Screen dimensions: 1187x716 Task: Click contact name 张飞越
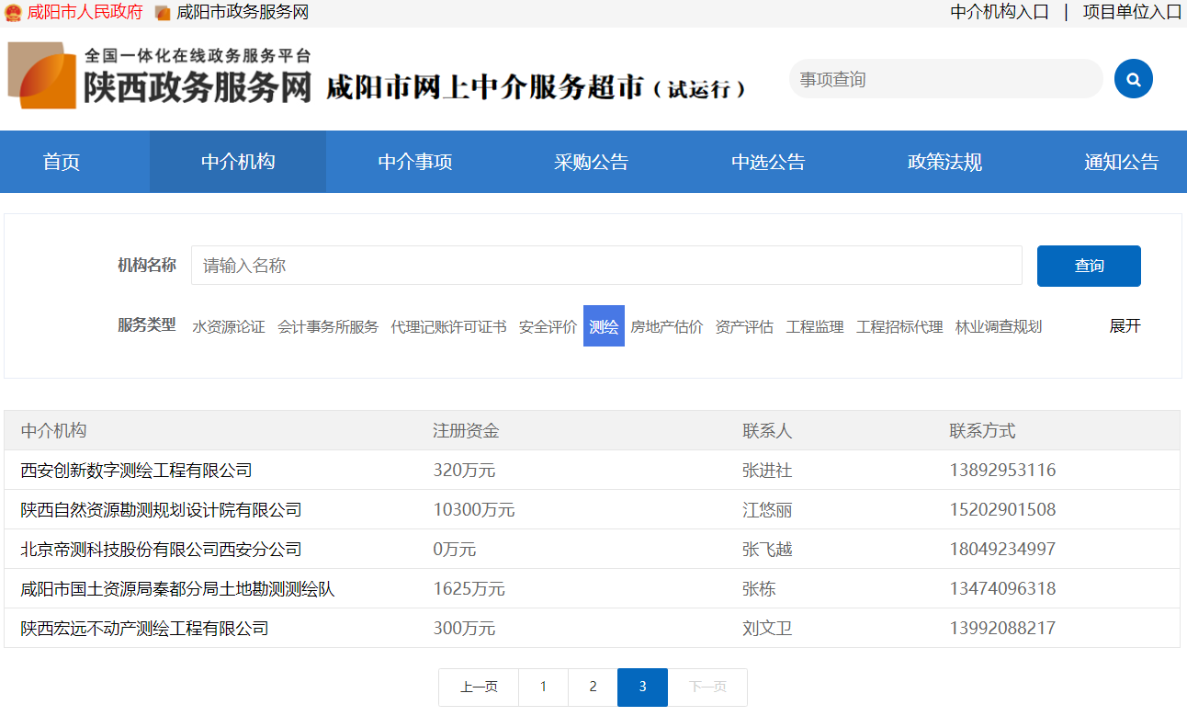(x=767, y=549)
